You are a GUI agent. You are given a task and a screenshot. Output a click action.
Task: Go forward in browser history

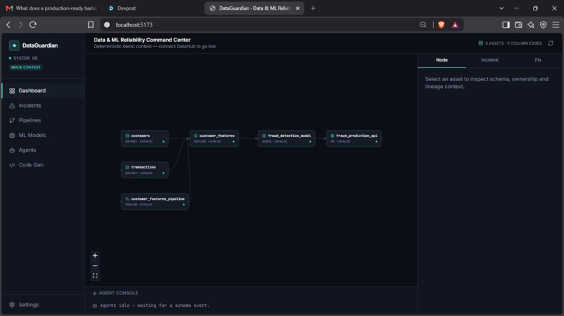pos(20,24)
